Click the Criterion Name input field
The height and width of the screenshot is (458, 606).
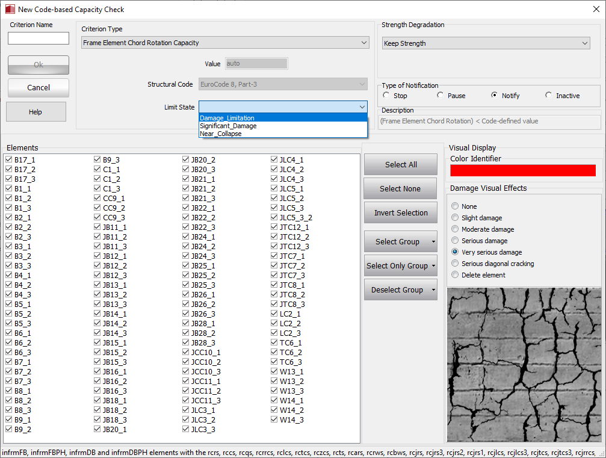click(x=39, y=39)
